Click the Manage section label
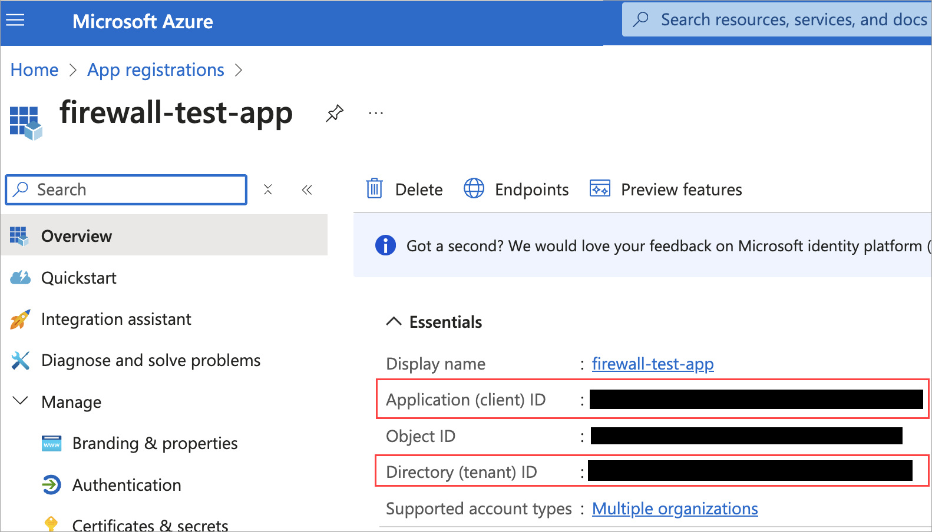 (x=71, y=402)
